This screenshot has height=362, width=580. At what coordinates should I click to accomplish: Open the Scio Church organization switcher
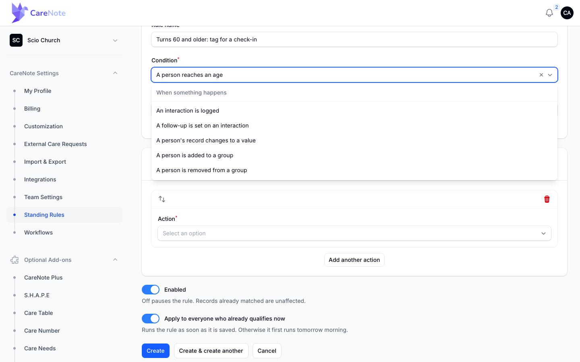[64, 40]
